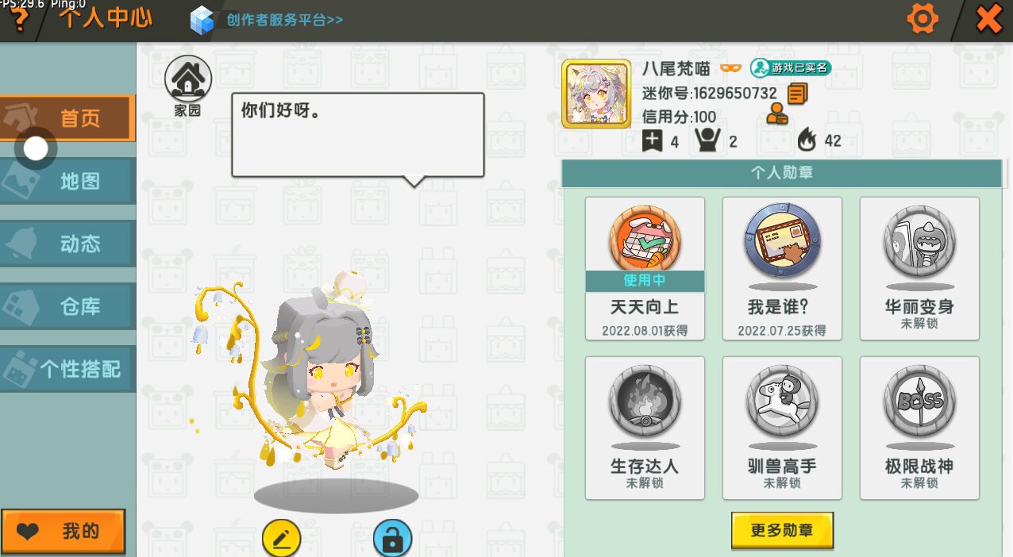
Task: Click the 更多勋章 button
Action: point(782,531)
